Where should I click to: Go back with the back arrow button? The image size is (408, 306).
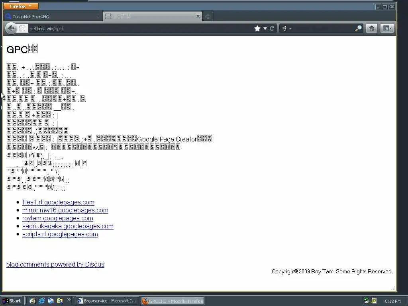(x=11, y=28)
